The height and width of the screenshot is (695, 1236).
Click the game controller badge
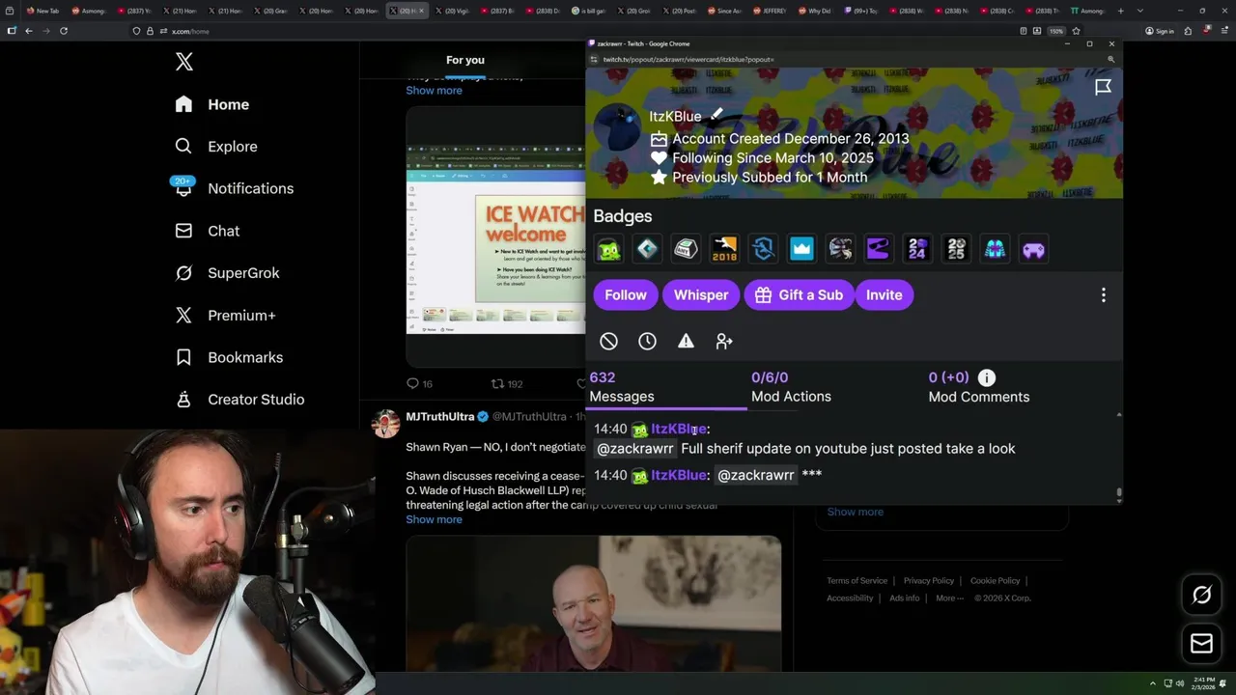[x=1033, y=249]
